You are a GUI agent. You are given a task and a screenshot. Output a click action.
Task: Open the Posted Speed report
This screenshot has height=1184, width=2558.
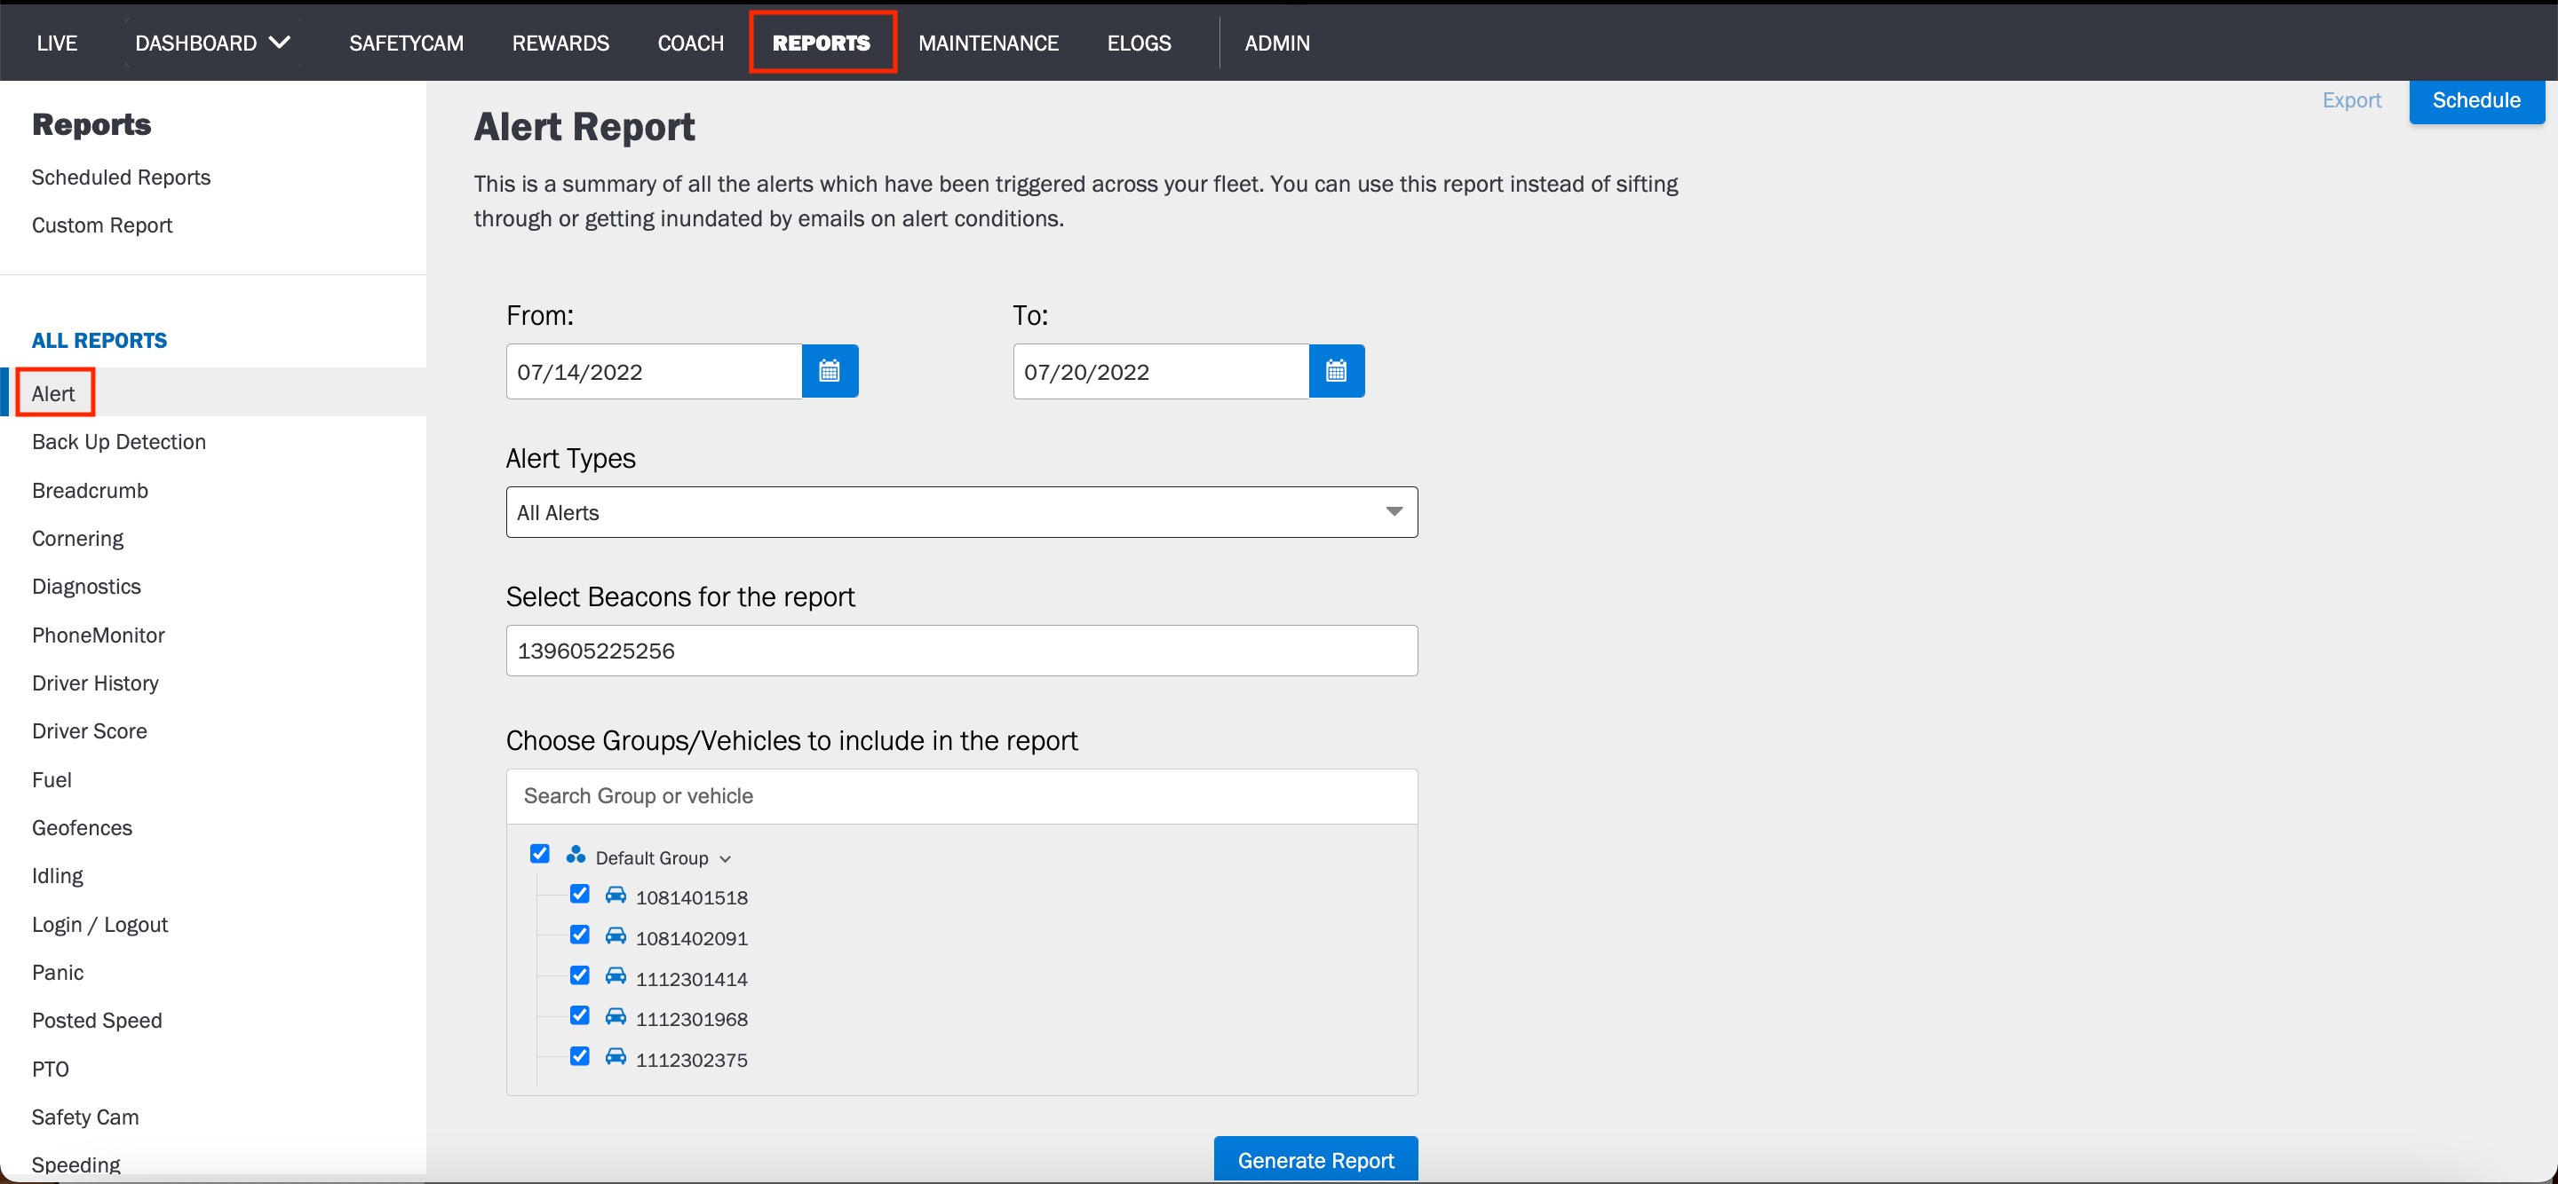pos(98,1020)
